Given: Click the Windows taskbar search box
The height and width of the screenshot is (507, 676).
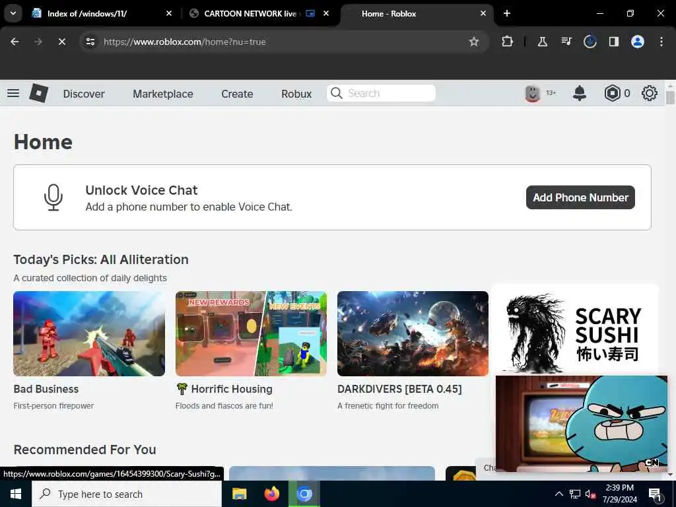Looking at the screenshot, I should click(127, 494).
